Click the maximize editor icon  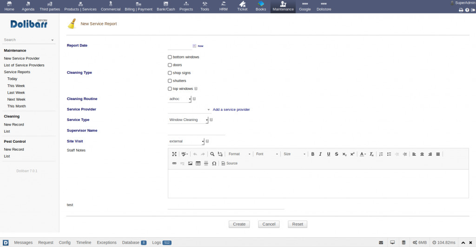174,154
